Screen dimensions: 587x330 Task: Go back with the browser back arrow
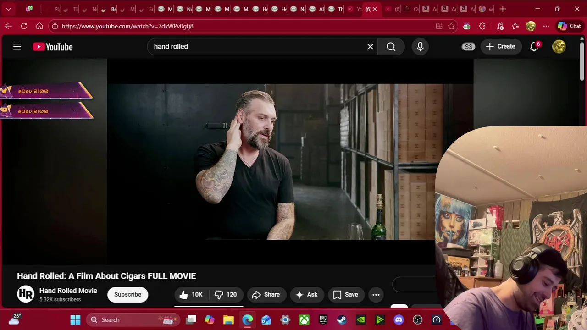click(8, 26)
